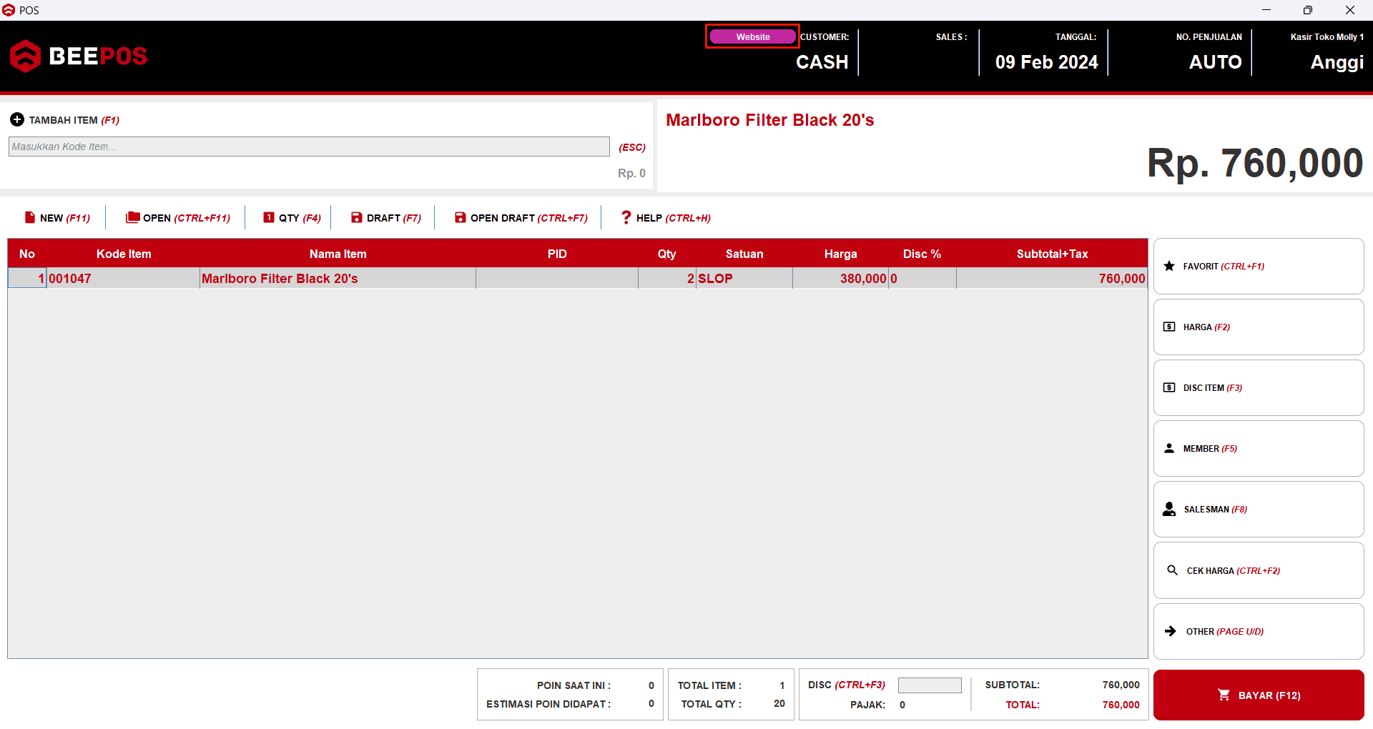Click the NEW (F11) toolbar text
Image resolution: width=1373 pixels, height=729 pixels.
[65, 218]
